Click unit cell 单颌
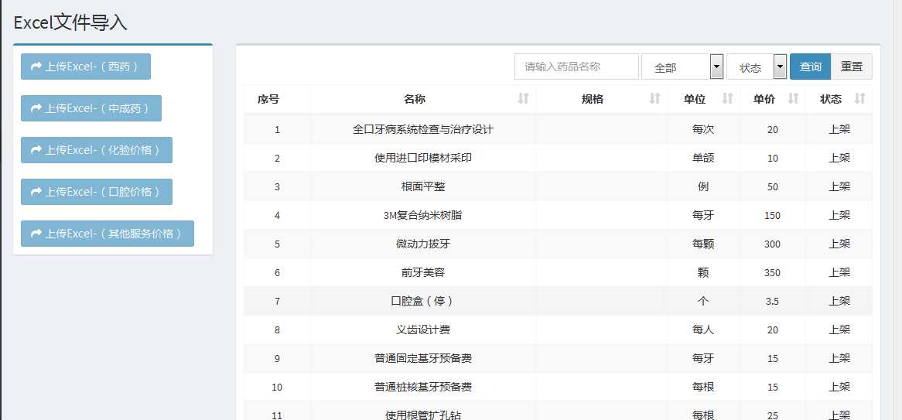 (703, 159)
